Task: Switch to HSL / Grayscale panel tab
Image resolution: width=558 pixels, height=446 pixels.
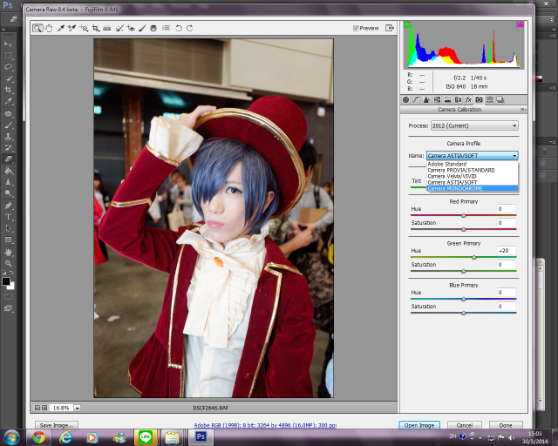Action: click(x=437, y=99)
